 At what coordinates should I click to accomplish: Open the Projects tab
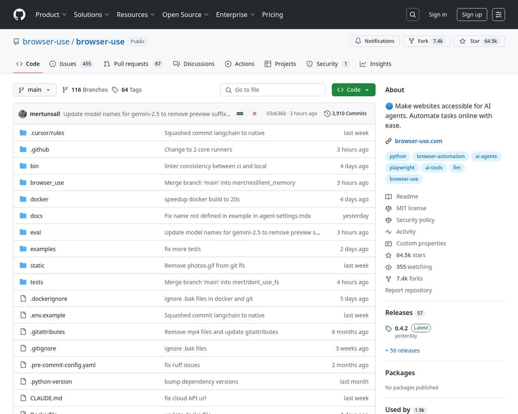pos(281,64)
